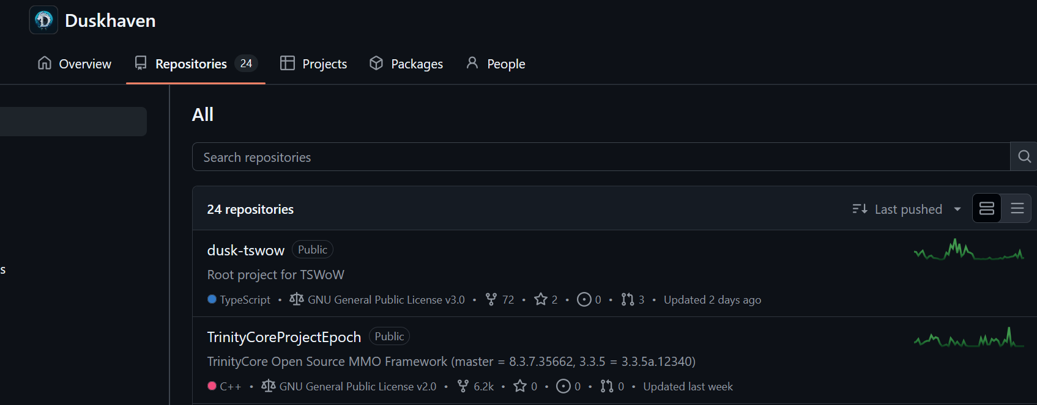This screenshot has width=1037, height=405.
Task: Open the People tab
Action: tap(496, 64)
